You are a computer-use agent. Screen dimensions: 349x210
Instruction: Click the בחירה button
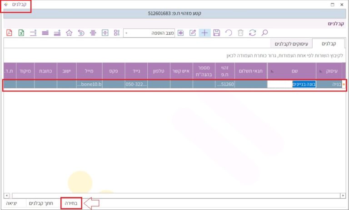[71, 204]
